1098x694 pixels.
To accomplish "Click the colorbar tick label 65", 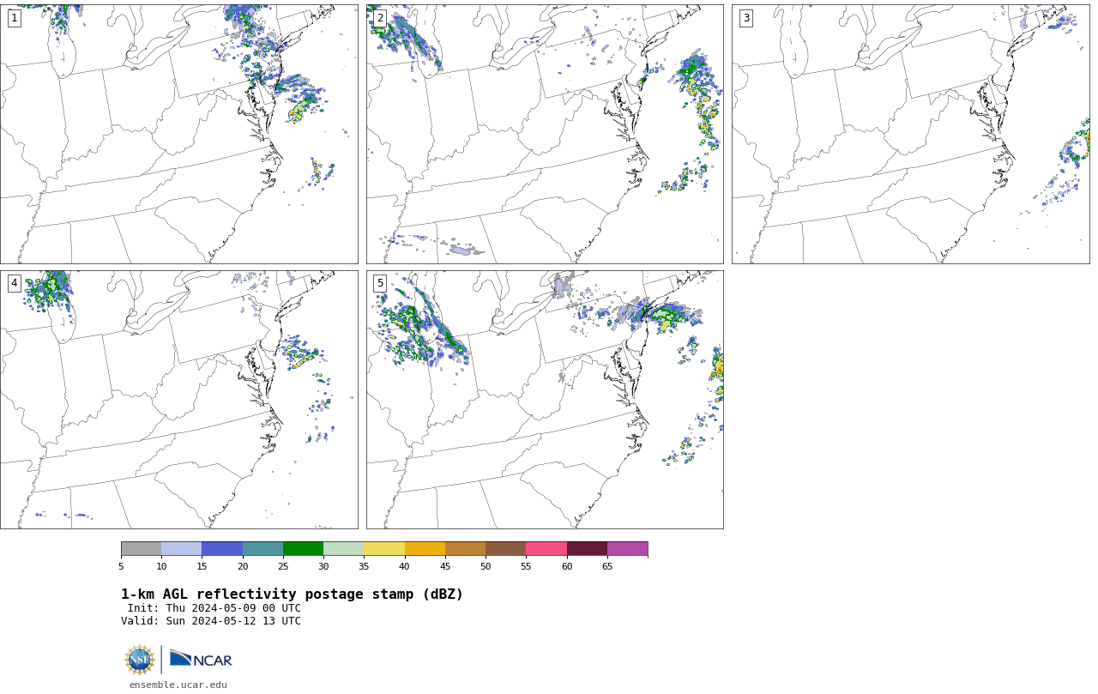I will point(607,566).
